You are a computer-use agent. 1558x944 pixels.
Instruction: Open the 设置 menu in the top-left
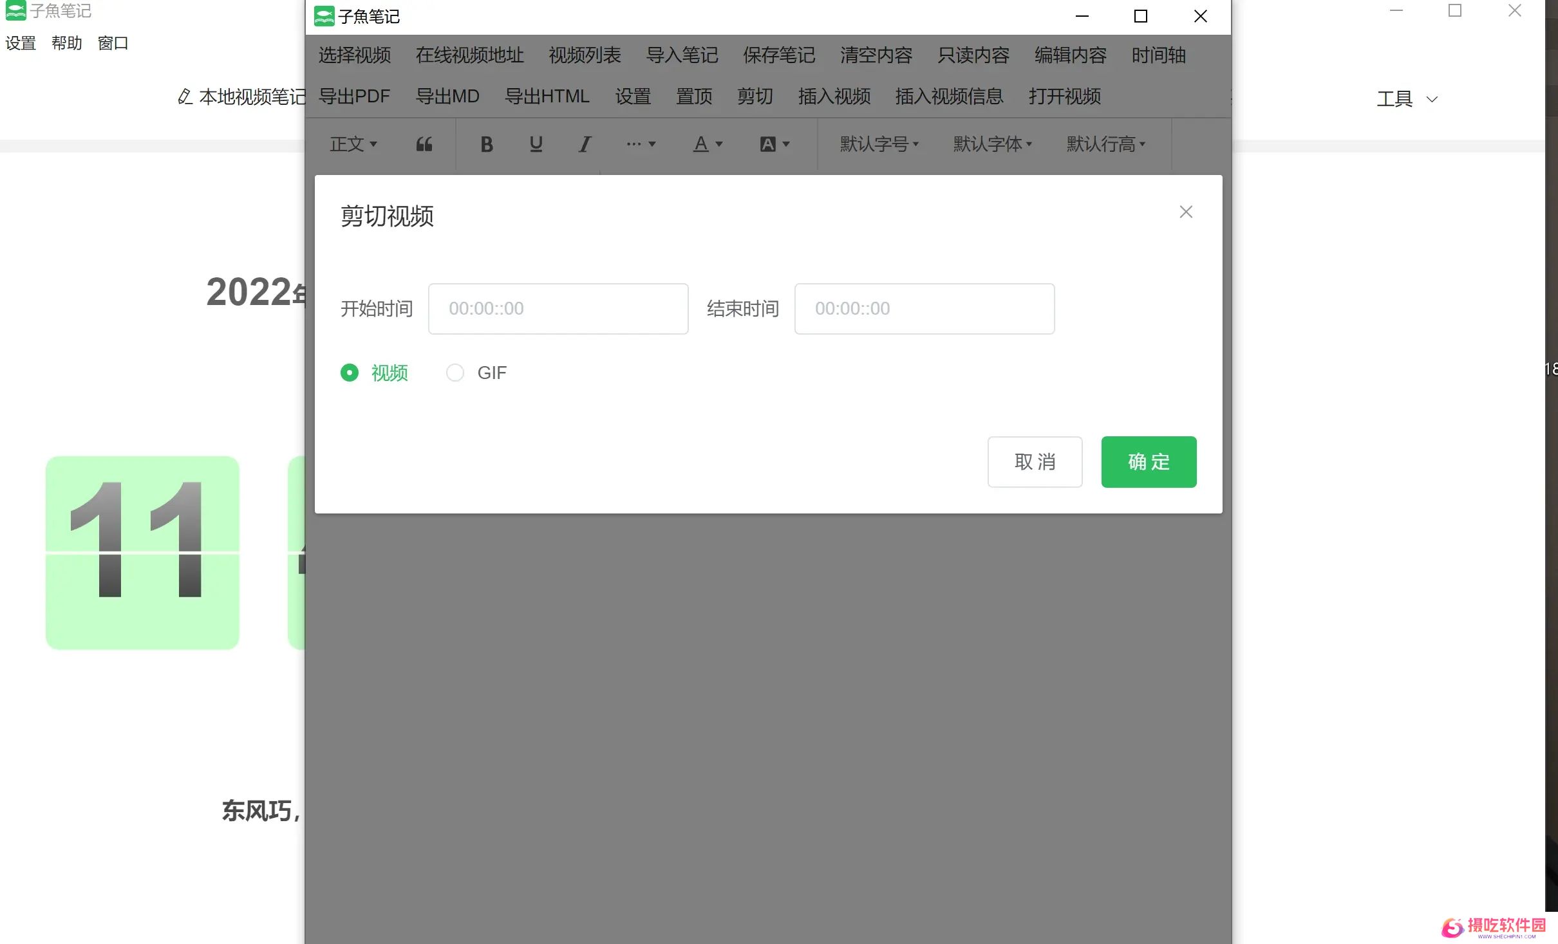pos(20,42)
